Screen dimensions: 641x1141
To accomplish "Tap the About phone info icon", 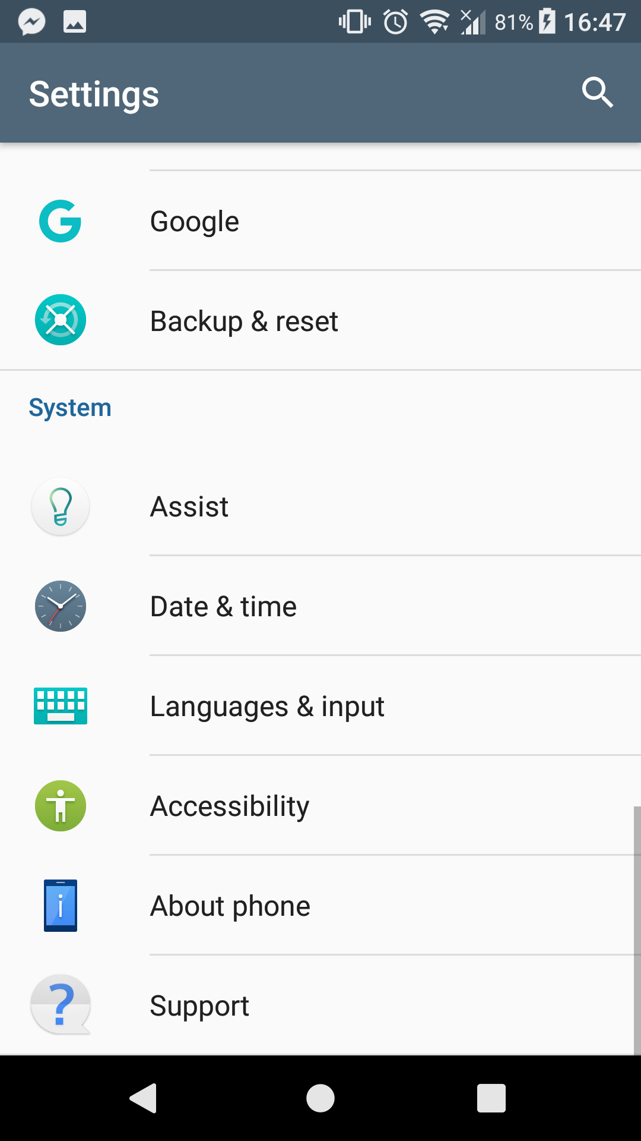I will [x=60, y=906].
